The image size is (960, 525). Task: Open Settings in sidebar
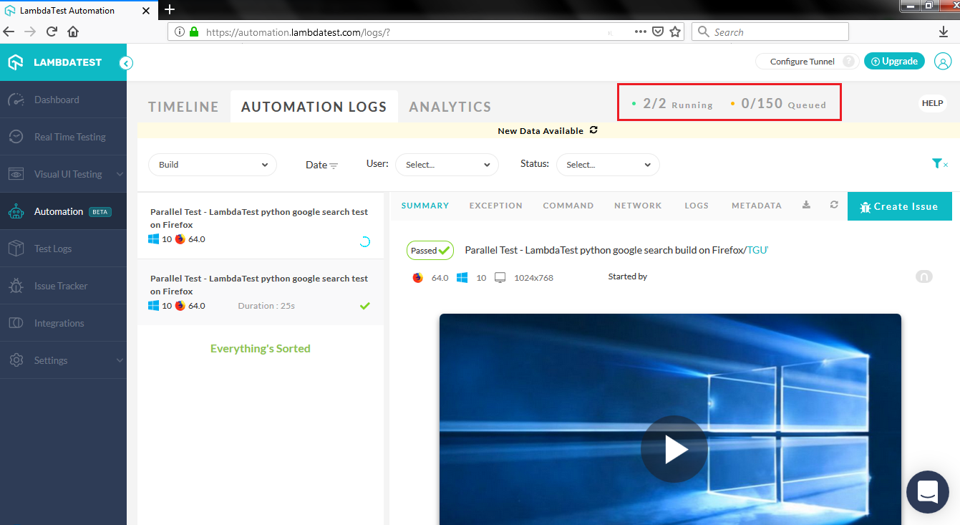(63, 360)
